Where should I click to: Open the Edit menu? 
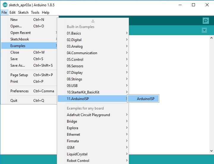pyautogui.click(x=12, y=13)
